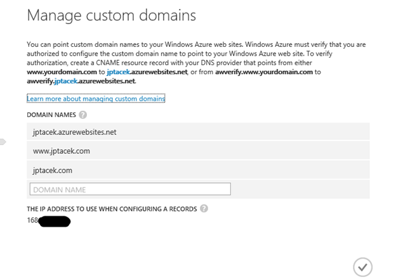Image resolution: width=396 pixels, height=278 pixels.
Task: Click the intro paragraph about Windows Azure
Action: coord(196,63)
